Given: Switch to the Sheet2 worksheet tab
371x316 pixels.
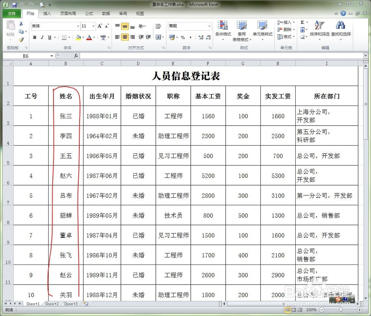Looking at the screenshot, I should point(52,304).
